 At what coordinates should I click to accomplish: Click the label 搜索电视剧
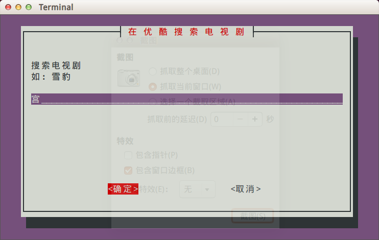click(x=56, y=65)
